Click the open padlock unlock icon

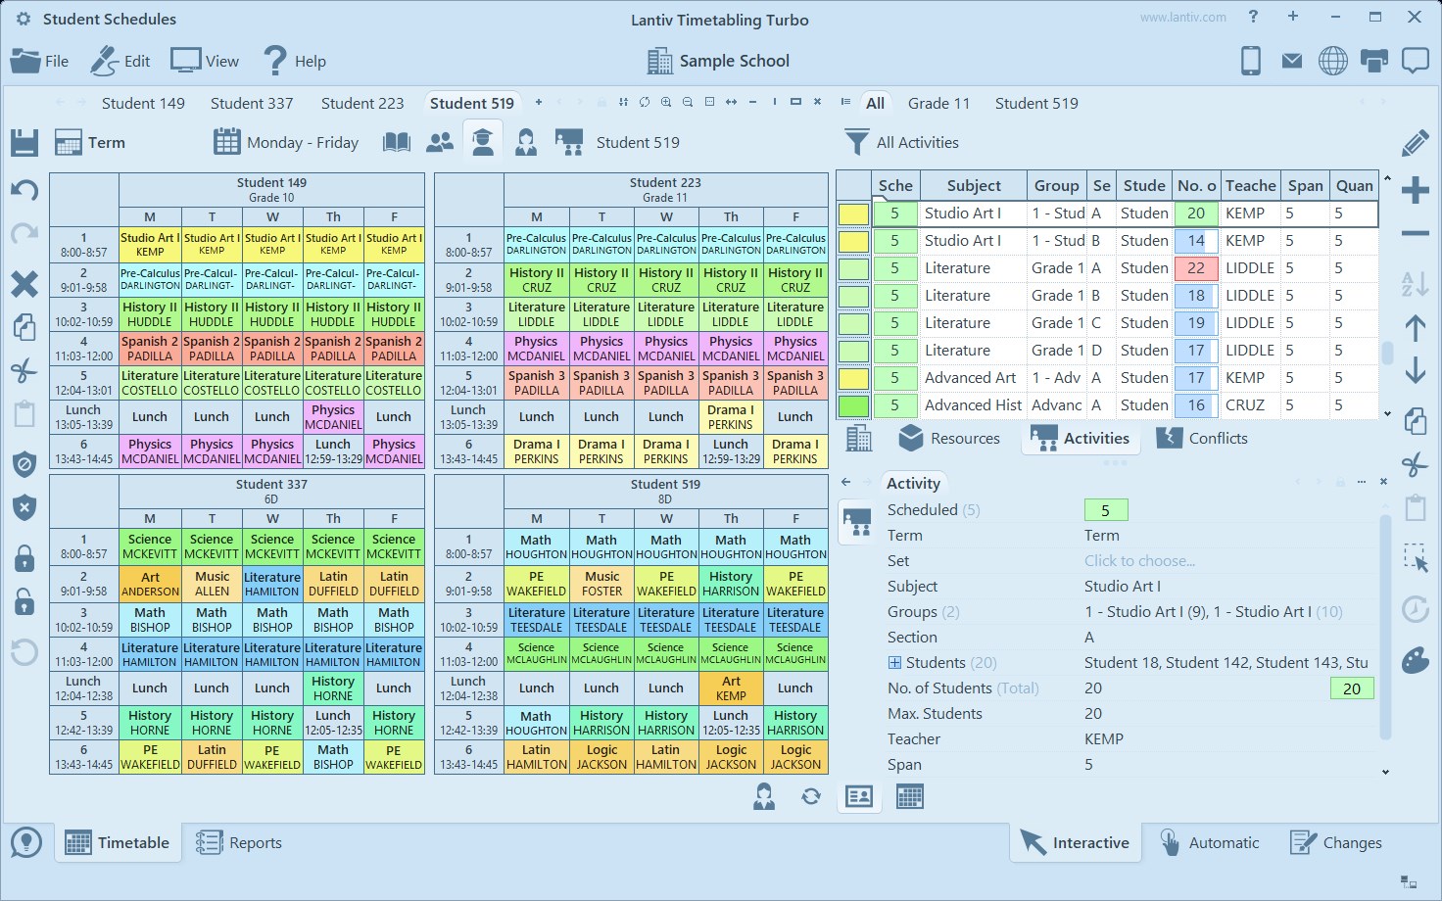[24, 602]
